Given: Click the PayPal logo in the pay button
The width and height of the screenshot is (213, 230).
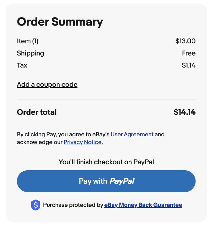Looking at the screenshot, I should (x=122, y=181).
